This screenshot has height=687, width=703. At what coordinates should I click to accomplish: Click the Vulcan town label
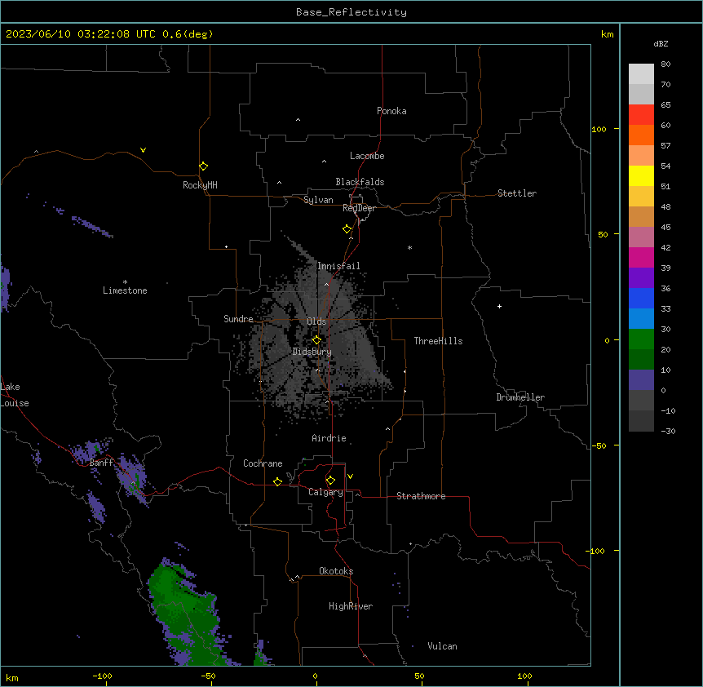coord(443,646)
